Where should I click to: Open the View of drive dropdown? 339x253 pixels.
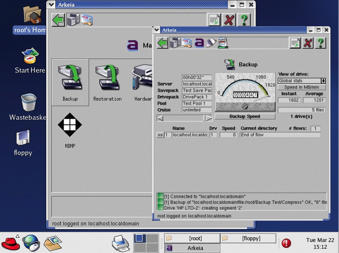323,81
